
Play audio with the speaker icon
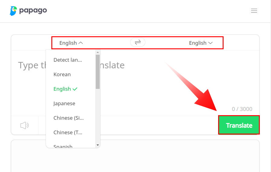24,125
